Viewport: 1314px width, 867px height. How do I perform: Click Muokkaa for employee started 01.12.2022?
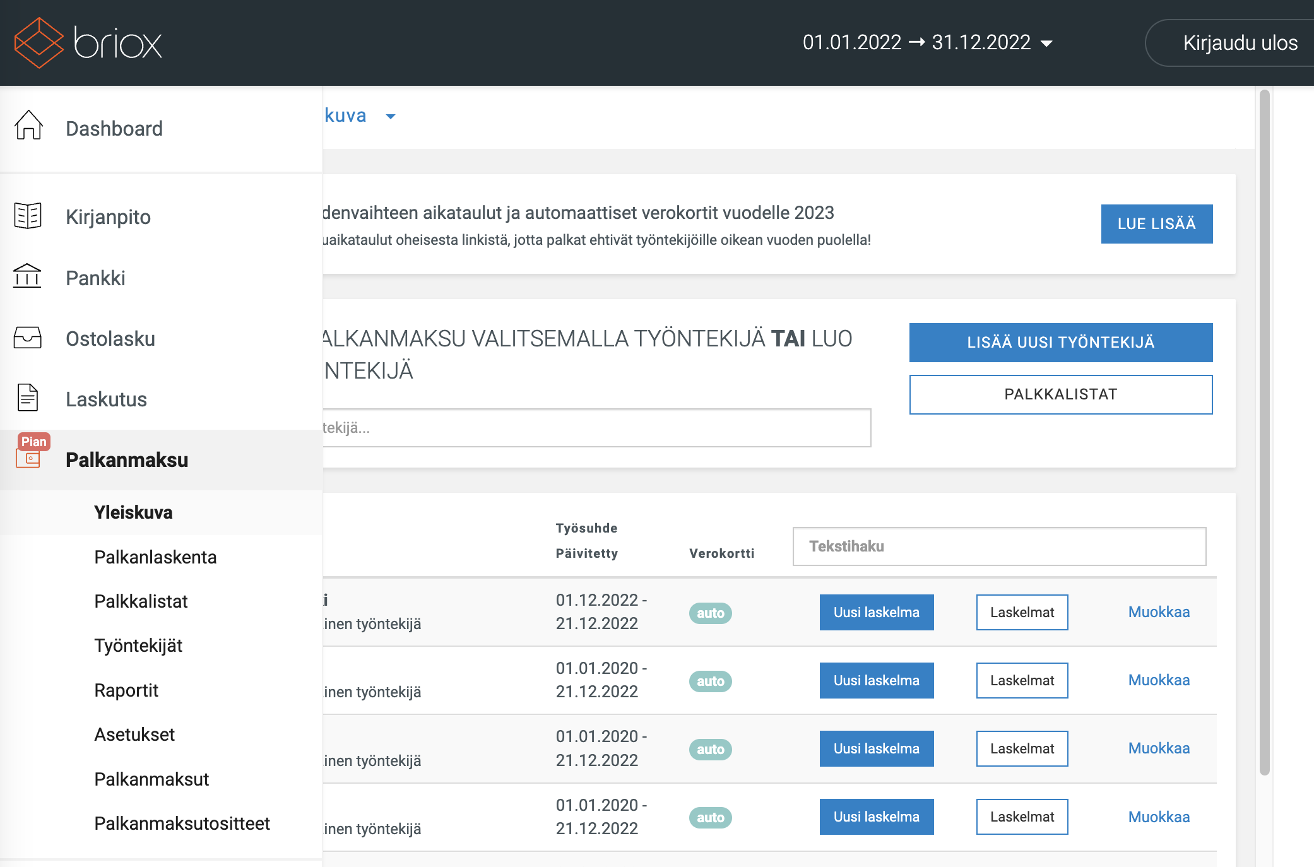tap(1159, 612)
